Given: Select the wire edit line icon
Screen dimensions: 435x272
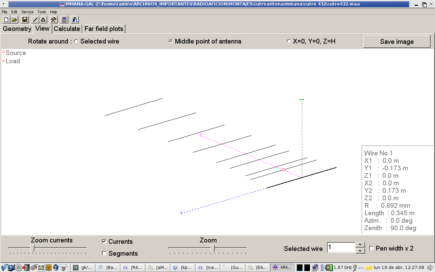Looking at the screenshot, I should pyautogui.click(x=35, y=20).
